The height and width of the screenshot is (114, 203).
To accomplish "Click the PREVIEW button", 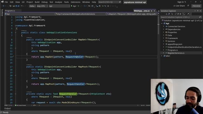I will pyautogui.click(x=196, y=6).
